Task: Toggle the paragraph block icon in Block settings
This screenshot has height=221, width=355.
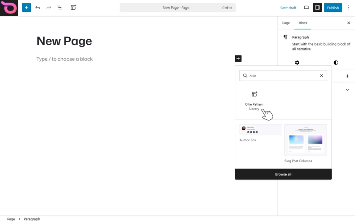Action: pyautogui.click(x=285, y=37)
